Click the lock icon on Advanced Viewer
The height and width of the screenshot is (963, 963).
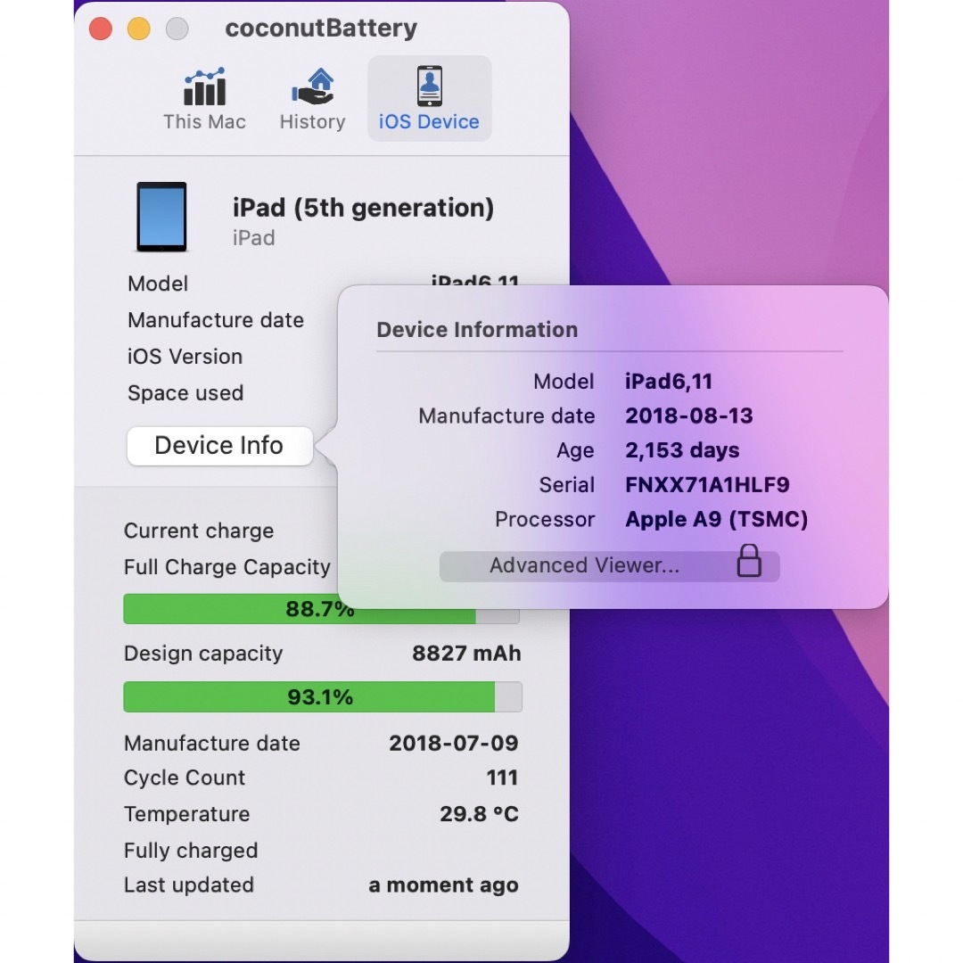(749, 560)
